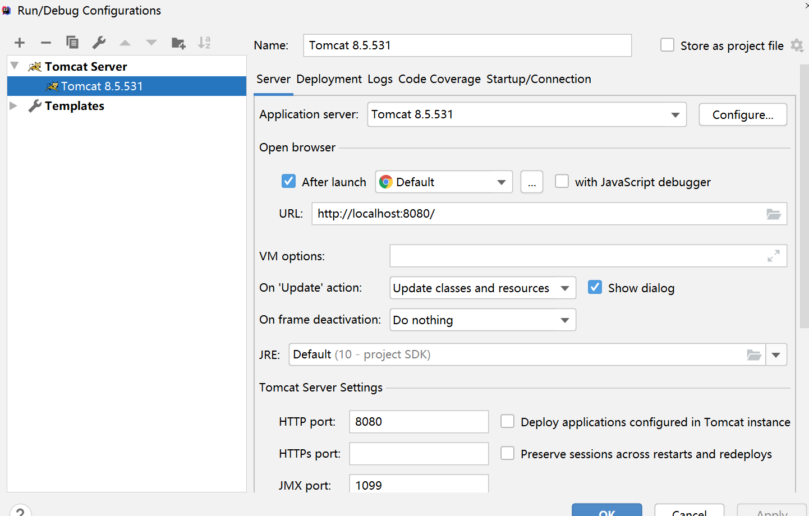Sort configurations alphabetically icon
This screenshot has height=516, width=809.
pyautogui.click(x=204, y=43)
